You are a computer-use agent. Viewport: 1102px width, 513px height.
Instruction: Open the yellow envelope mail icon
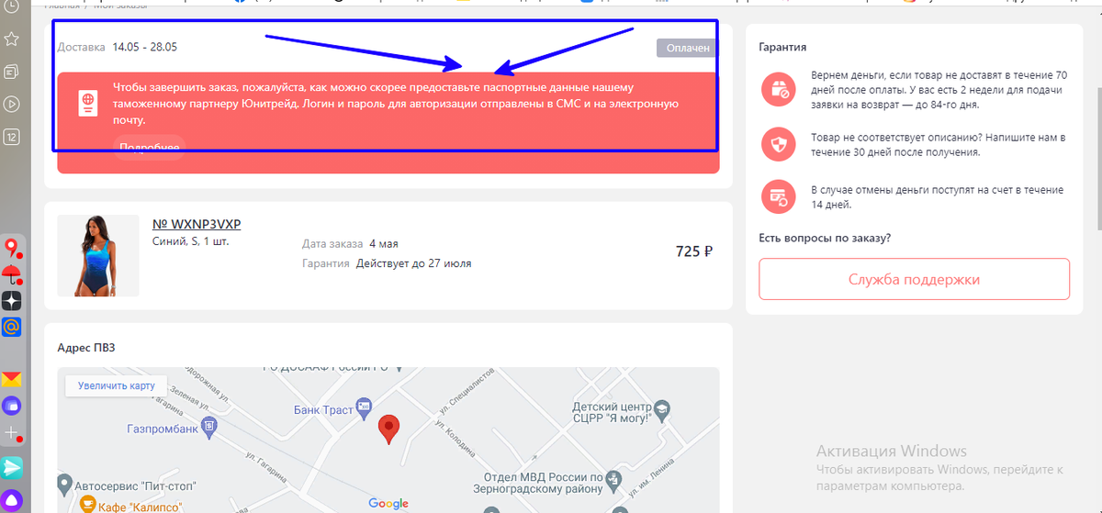pos(12,379)
